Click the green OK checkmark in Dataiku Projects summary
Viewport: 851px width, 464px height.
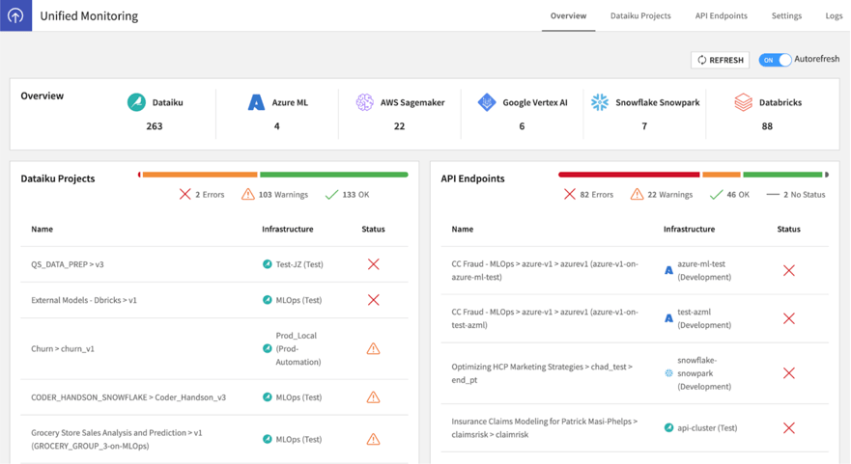pyautogui.click(x=331, y=194)
